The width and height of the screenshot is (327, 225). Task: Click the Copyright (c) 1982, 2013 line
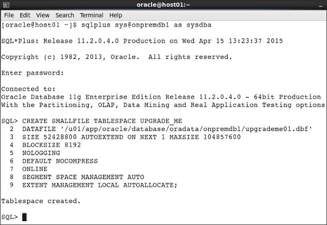(x=117, y=57)
